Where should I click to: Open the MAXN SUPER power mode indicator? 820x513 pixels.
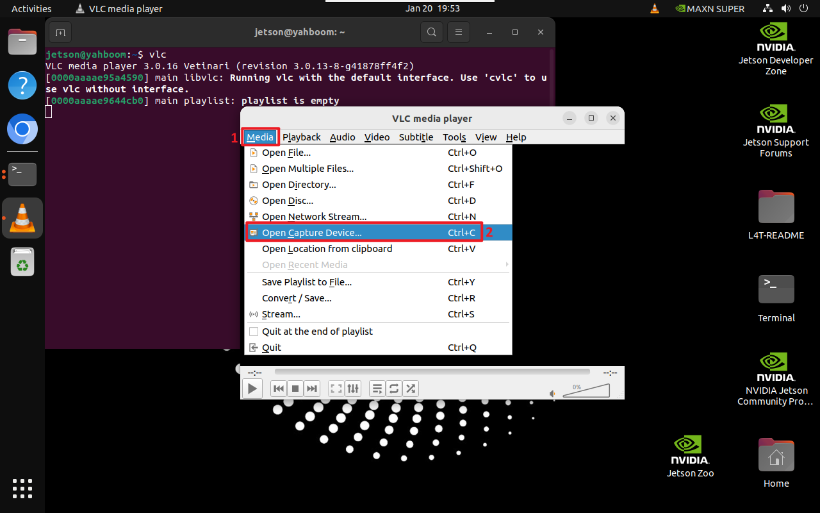(x=710, y=8)
